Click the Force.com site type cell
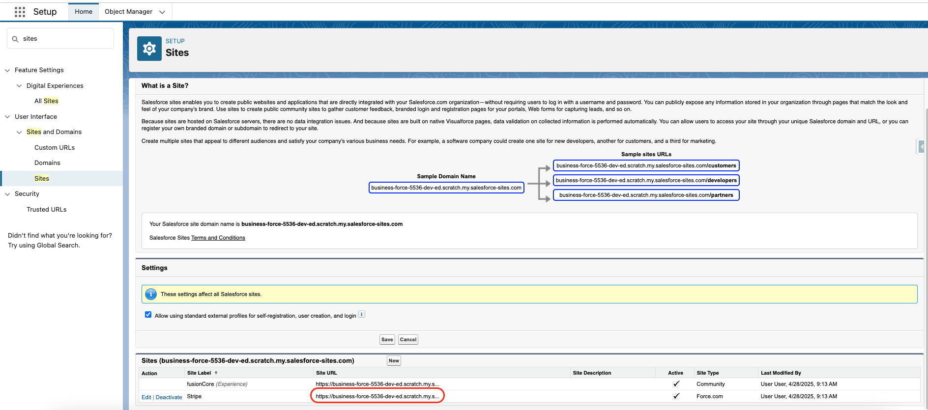Image resolution: width=928 pixels, height=410 pixels. (710, 396)
